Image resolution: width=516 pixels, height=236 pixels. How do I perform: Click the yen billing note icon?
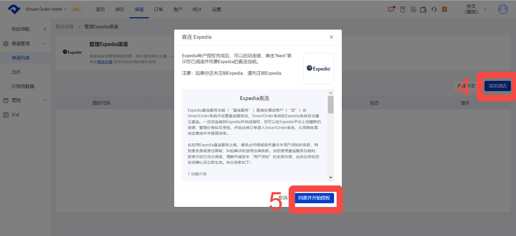[413, 9]
